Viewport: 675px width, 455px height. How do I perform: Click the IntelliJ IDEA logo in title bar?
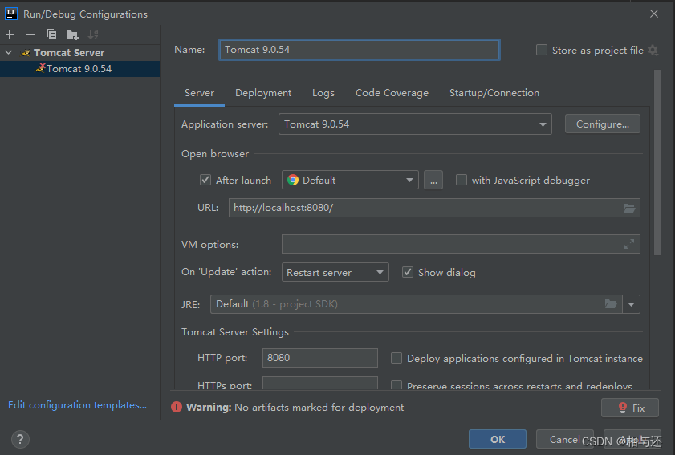point(10,14)
